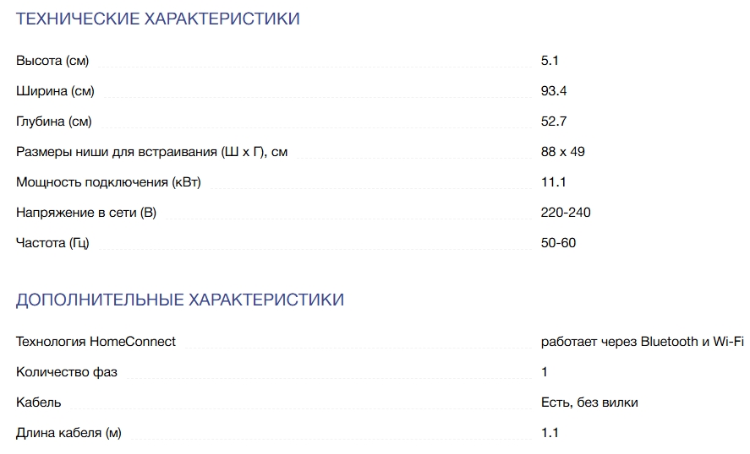The width and height of the screenshot is (750, 454).
Task: Click the Глубина (см) label
Action: [x=54, y=122]
